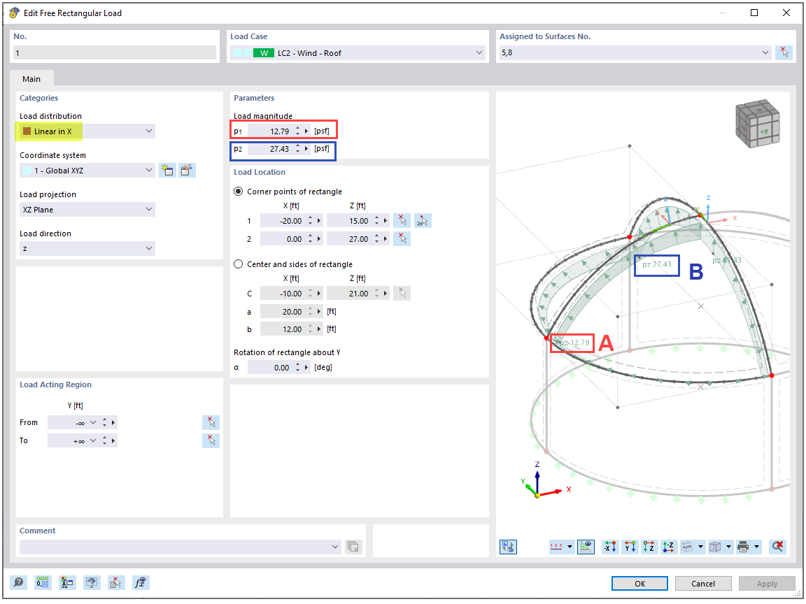Confirm the load edit with OK

639,583
